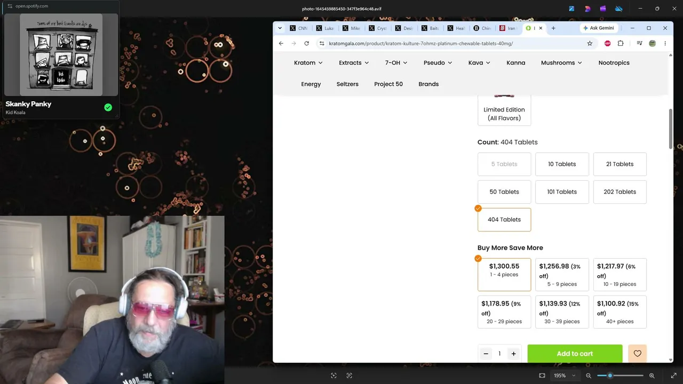
Task: Open the Chrome profile avatar
Action: click(x=652, y=43)
